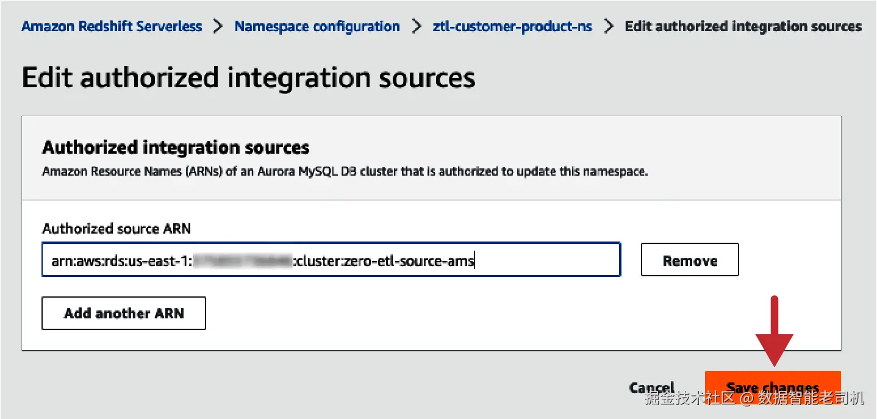Click the Aurora MySQL DB cluster description

(x=345, y=172)
